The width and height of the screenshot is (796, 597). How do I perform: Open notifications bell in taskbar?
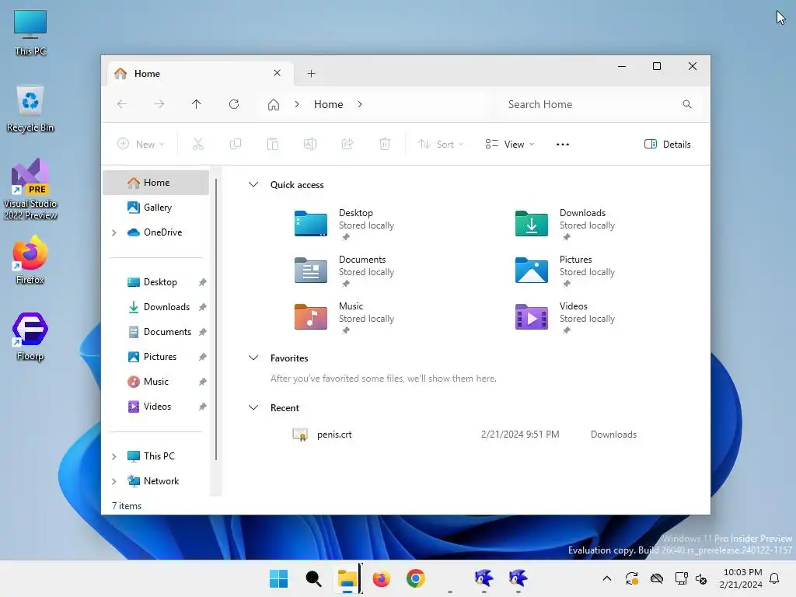click(775, 578)
